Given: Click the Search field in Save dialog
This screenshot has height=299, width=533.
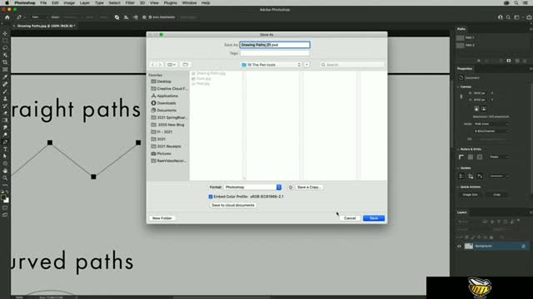Looking at the screenshot, I should tap(352, 65).
